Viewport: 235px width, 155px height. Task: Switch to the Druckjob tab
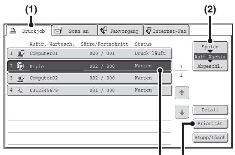click(29, 31)
